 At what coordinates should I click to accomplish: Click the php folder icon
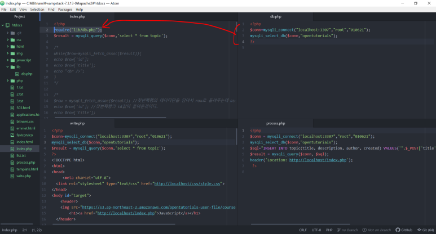click(x=12, y=80)
